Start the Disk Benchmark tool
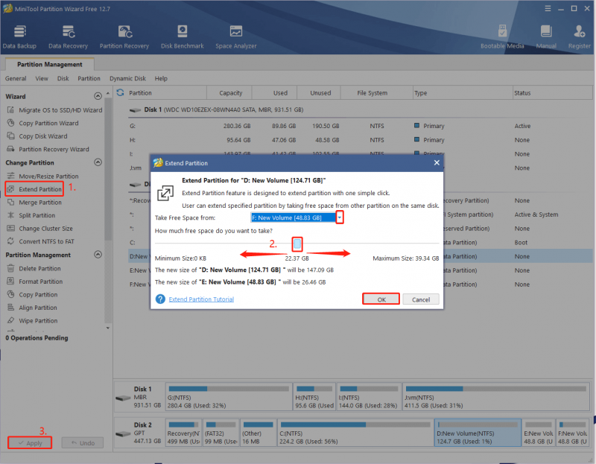This screenshot has width=596, height=464. [x=182, y=36]
